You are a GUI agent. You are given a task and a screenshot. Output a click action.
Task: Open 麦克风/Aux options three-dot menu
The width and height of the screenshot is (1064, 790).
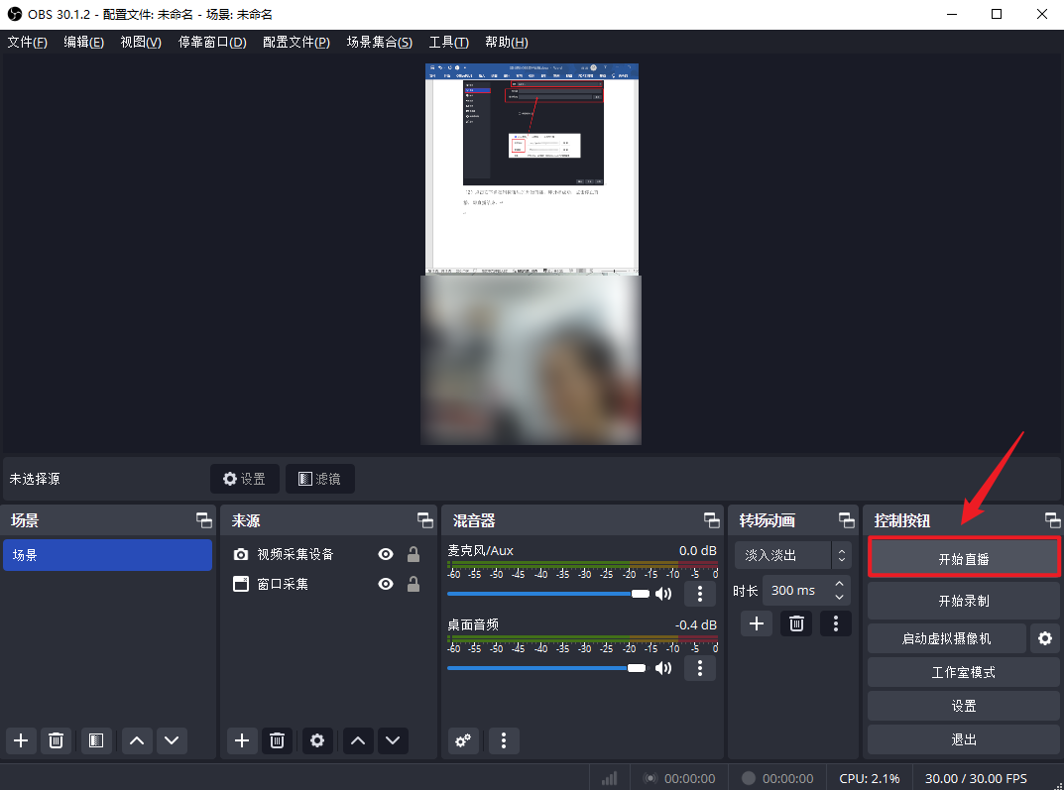700,594
